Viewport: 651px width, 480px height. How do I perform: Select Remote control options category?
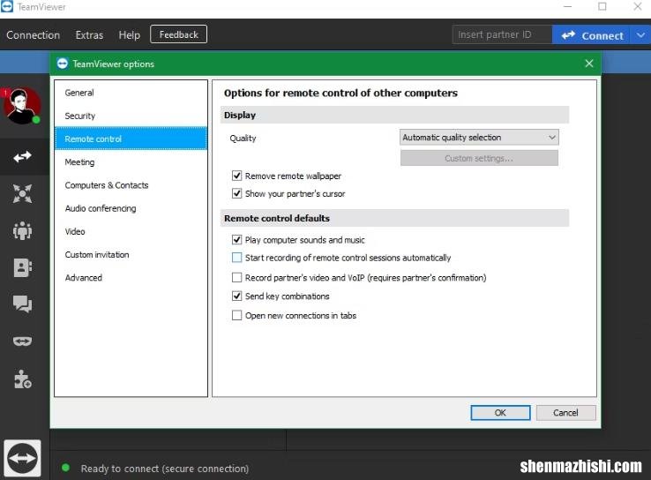131,139
